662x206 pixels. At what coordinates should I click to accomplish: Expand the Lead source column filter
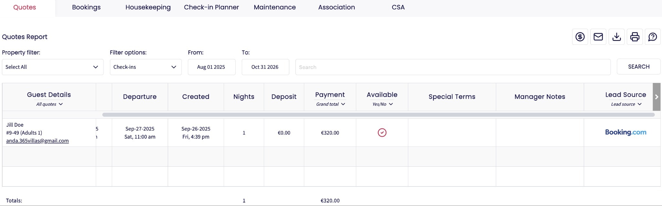pos(626,104)
